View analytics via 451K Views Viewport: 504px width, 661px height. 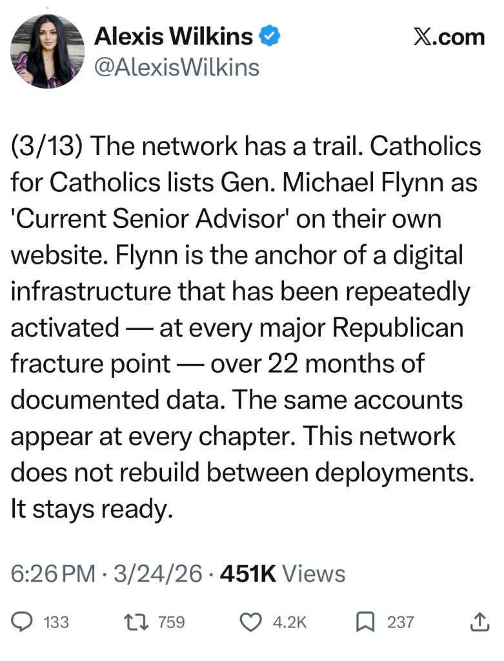(283, 574)
